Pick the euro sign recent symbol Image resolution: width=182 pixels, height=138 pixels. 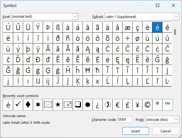[117, 105]
